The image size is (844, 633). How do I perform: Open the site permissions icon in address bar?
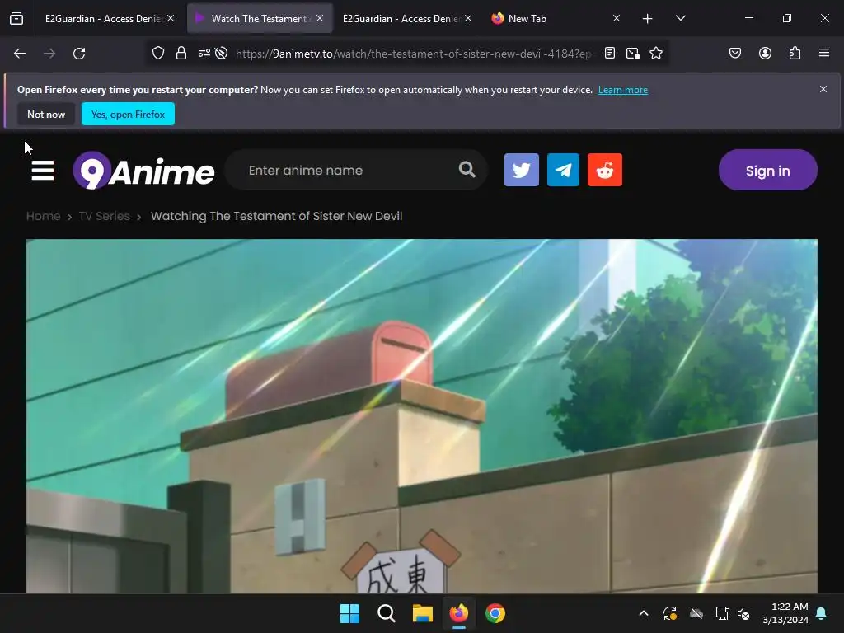(204, 54)
